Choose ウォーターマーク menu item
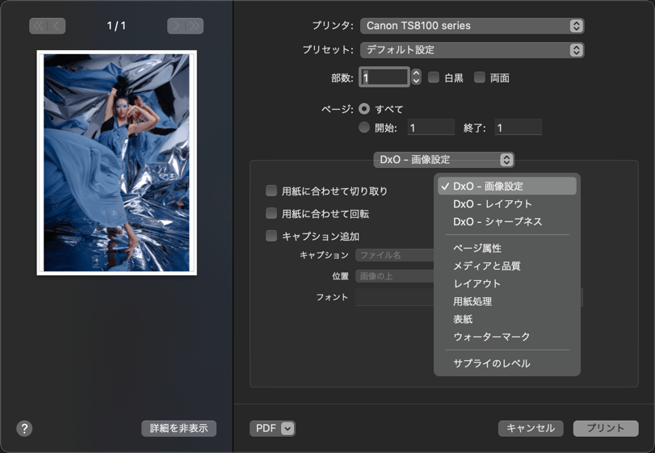 point(507,337)
